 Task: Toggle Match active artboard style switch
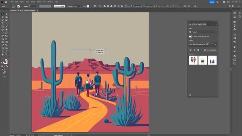click(x=191, y=37)
